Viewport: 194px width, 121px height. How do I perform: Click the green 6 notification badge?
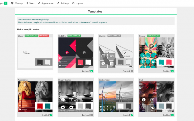pyautogui.click(x=6, y=3)
